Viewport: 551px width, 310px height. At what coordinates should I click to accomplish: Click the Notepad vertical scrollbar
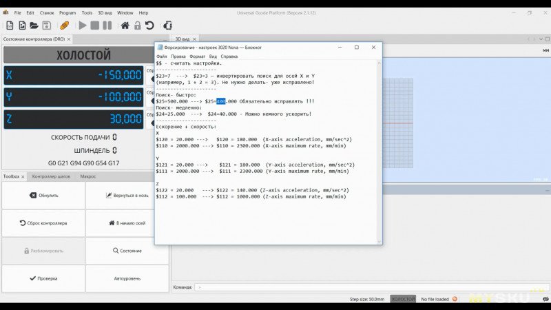[x=380, y=152]
